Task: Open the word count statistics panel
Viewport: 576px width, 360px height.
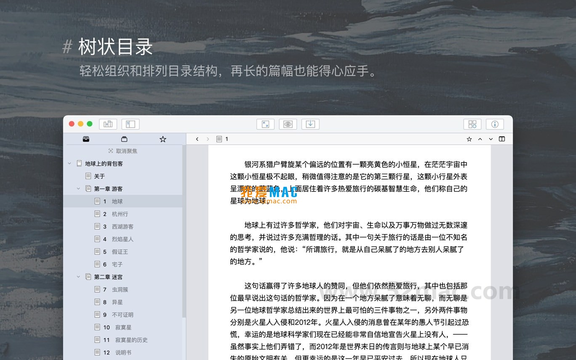Action: [108, 124]
